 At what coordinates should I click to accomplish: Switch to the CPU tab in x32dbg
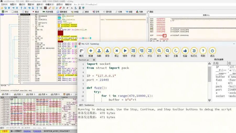[5, 12]
